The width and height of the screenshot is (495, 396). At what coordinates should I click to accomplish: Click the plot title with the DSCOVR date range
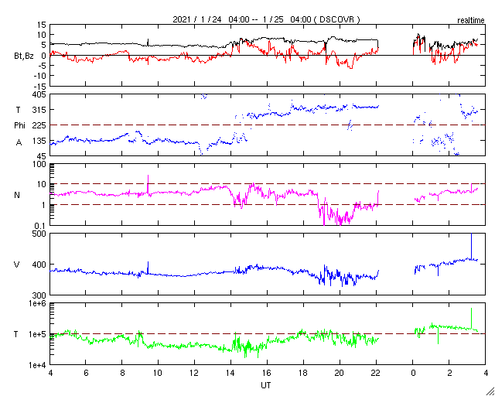click(x=266, y=19)
